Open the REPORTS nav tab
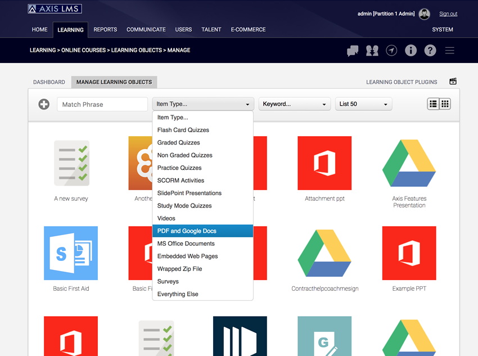Viewport: 478px width, 356px height. 105,30
